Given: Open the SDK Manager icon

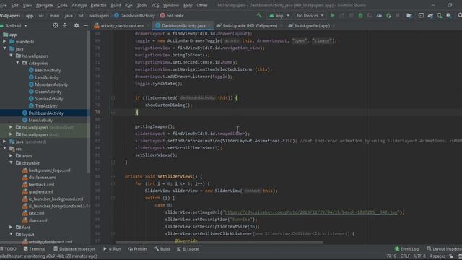Looking at the screenshot, I should pos(449,16).
